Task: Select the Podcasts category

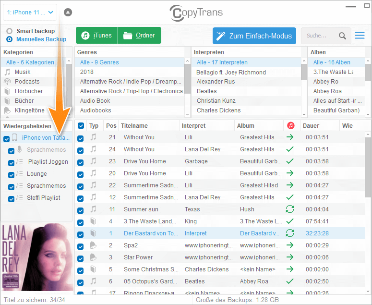Action: click(x=33, y=81)
